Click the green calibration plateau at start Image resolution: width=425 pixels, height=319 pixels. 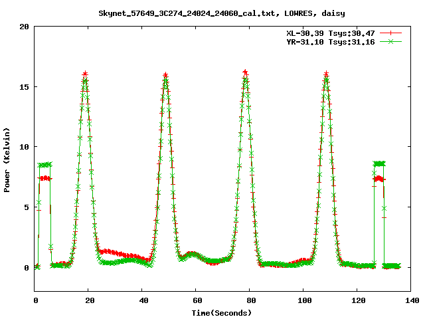click(x=44, y=165)
